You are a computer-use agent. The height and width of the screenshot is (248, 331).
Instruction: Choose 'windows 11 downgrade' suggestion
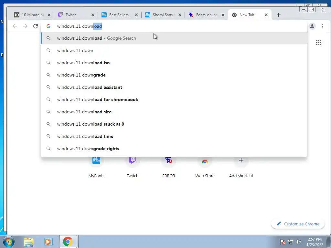coord(174,75)
